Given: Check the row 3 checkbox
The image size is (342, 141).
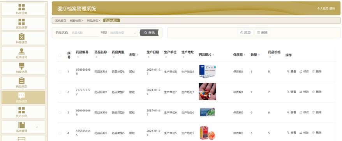Looking at the screenshot, I should tap(60, 113).
